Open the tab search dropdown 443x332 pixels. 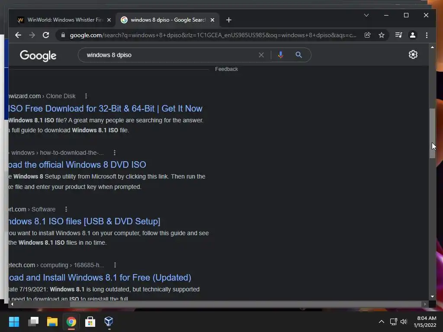(x=366, y=15)
